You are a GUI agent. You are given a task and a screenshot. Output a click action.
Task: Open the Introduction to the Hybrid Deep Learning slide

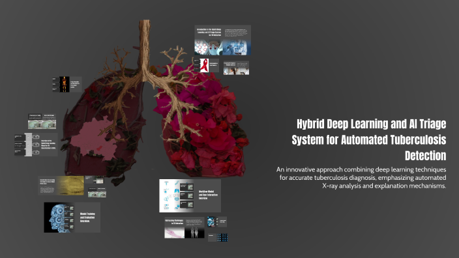tap(223, 40)
